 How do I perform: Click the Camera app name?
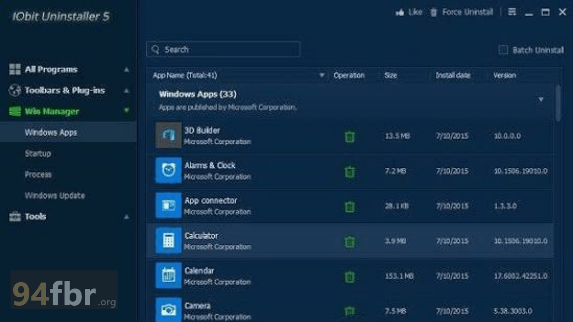pos(198,306)
